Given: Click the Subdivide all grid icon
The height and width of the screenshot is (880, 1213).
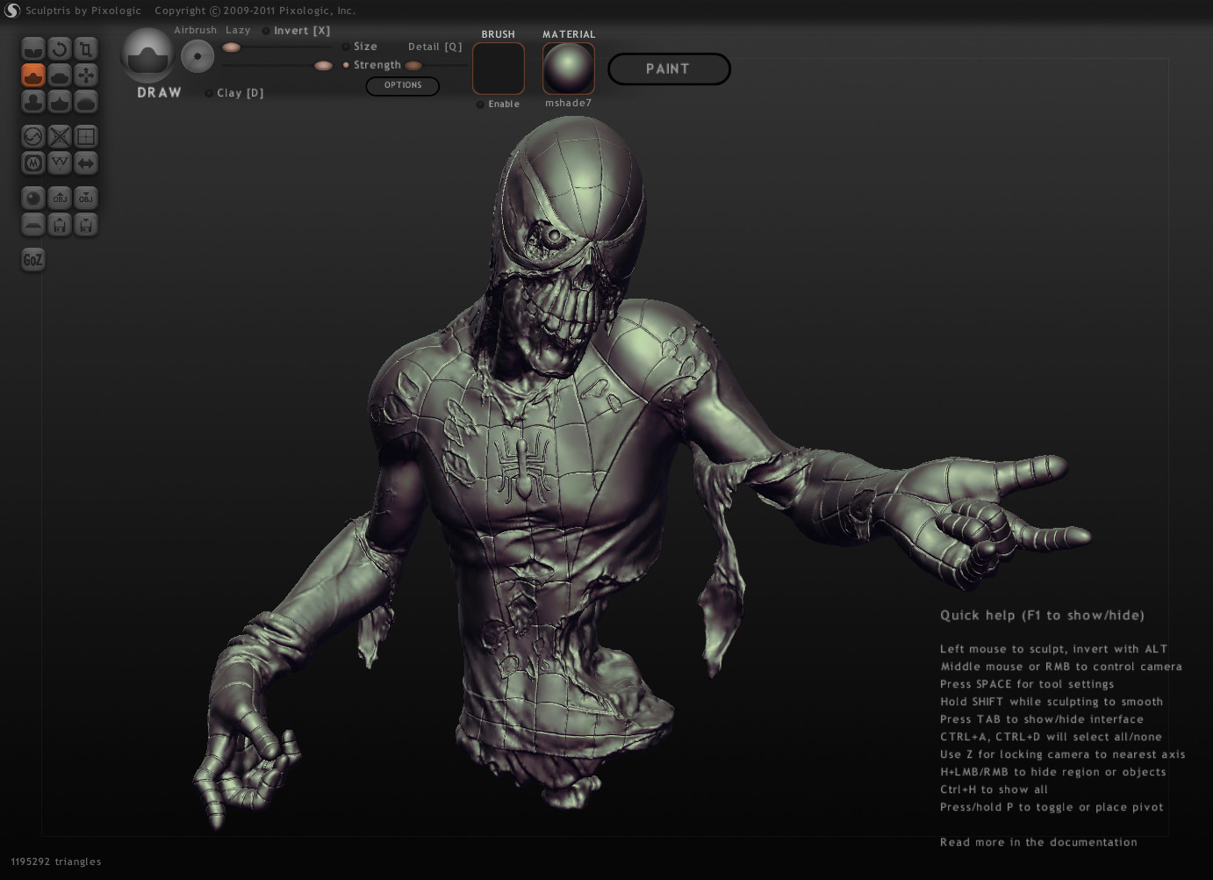Looking at the screenshot, I should (x=86, y=136).
